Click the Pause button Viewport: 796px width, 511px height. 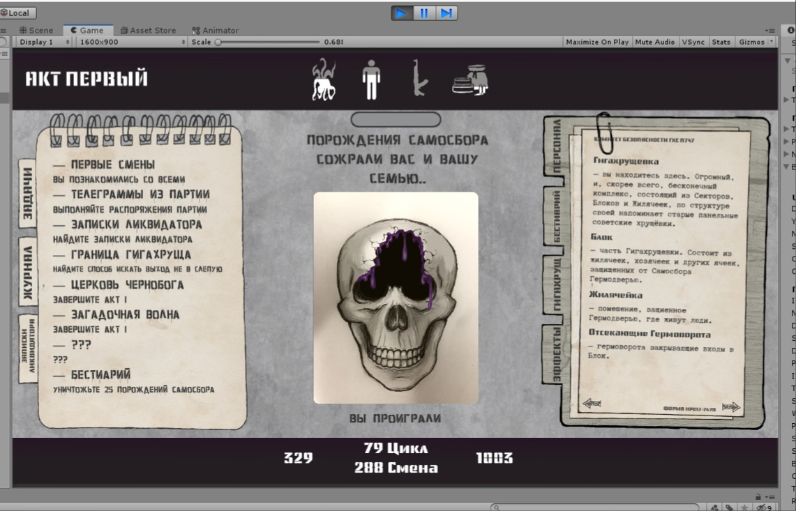coord(423,13)
